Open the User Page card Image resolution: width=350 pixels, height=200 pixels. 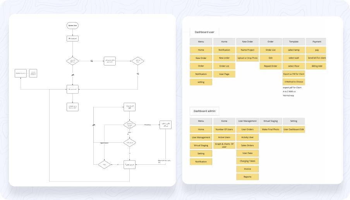[224, 74]
